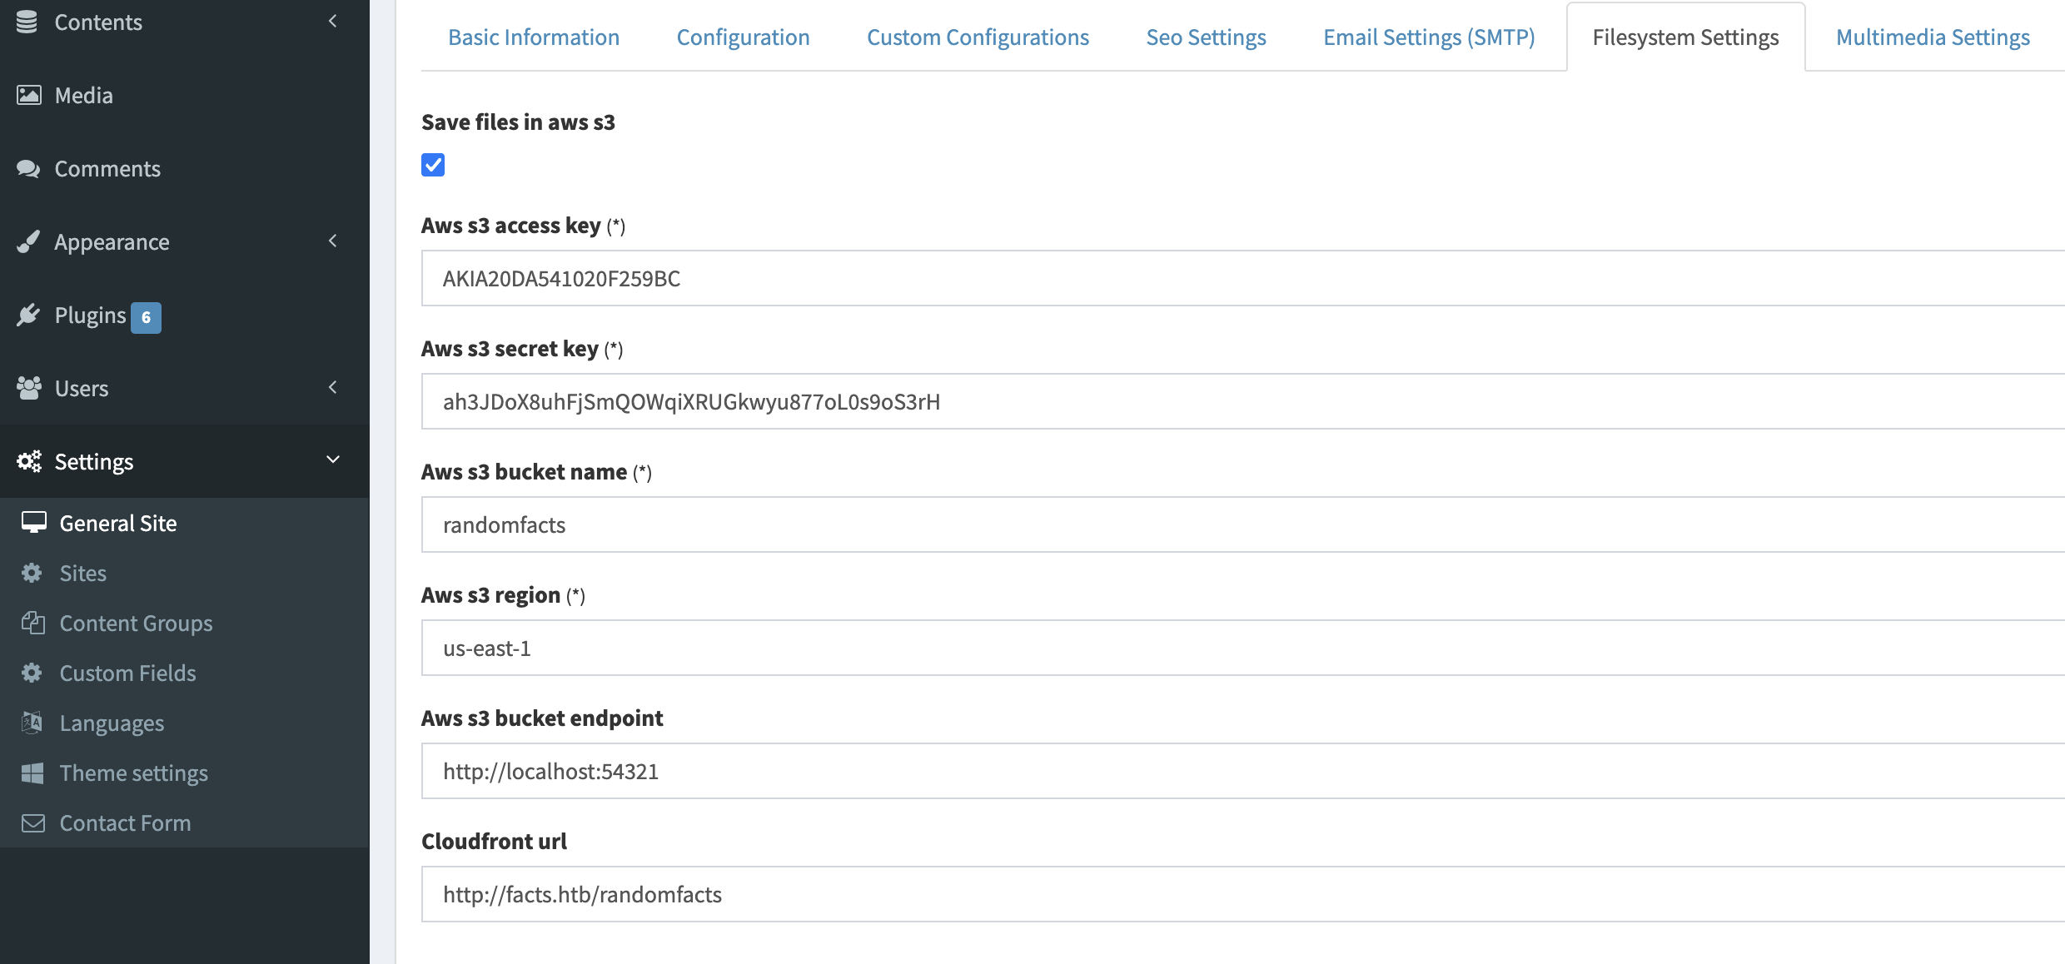The image size is (2065, 964).
Task: Click the Content Groups copy icon
Action: 32,623
